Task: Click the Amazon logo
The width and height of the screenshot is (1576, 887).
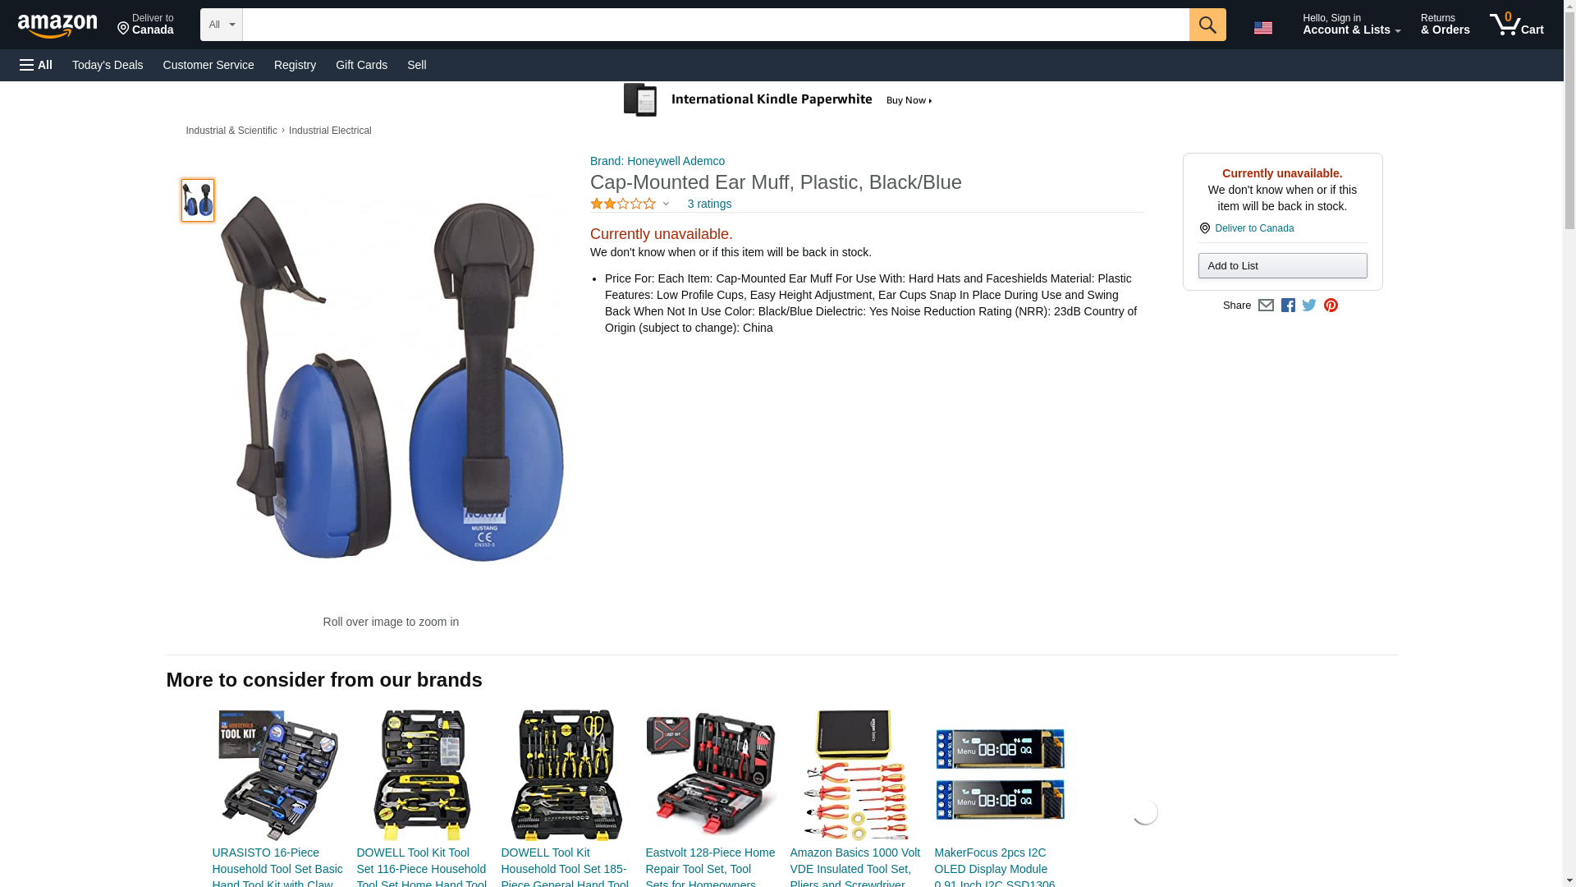Action: (x=57, y=25)
